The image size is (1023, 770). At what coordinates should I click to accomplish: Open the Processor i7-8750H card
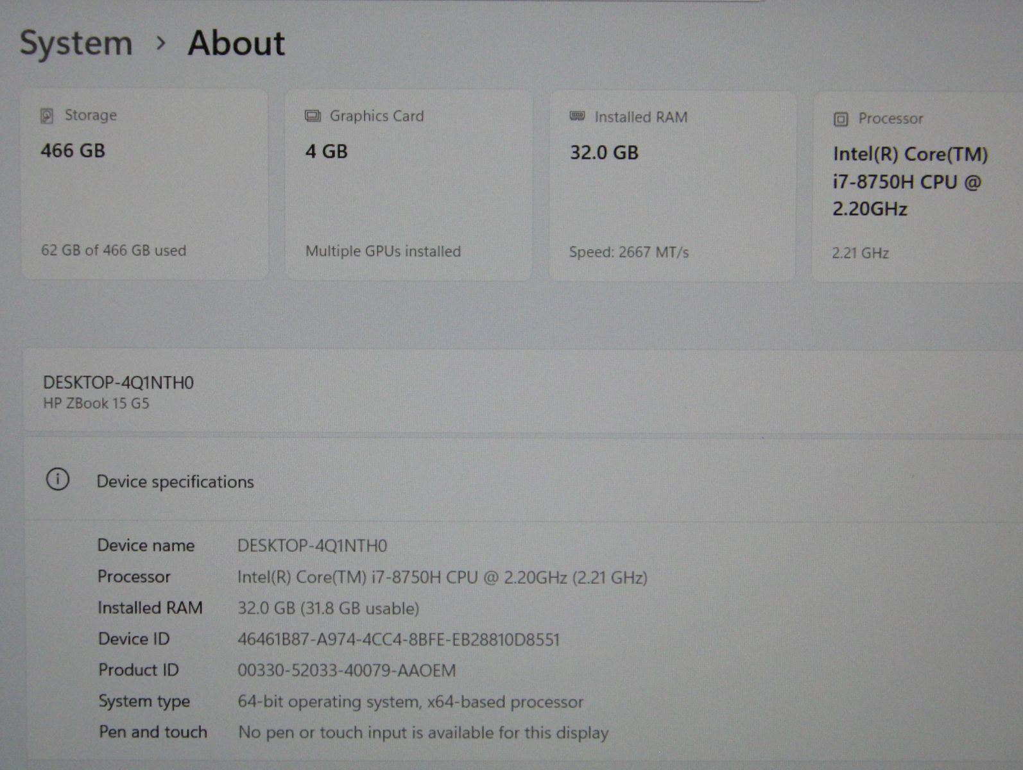[918, 186]
